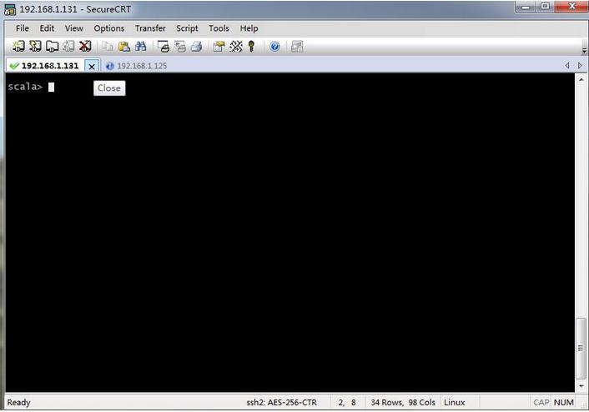Open the Transfer menu
The width and height of the screenshot is (589, 412).
[x=150, y=28]
